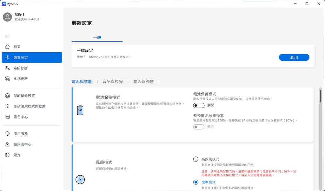Open 設定 gear icon in sidebar

pyautogui.click(x=8, y=155)
